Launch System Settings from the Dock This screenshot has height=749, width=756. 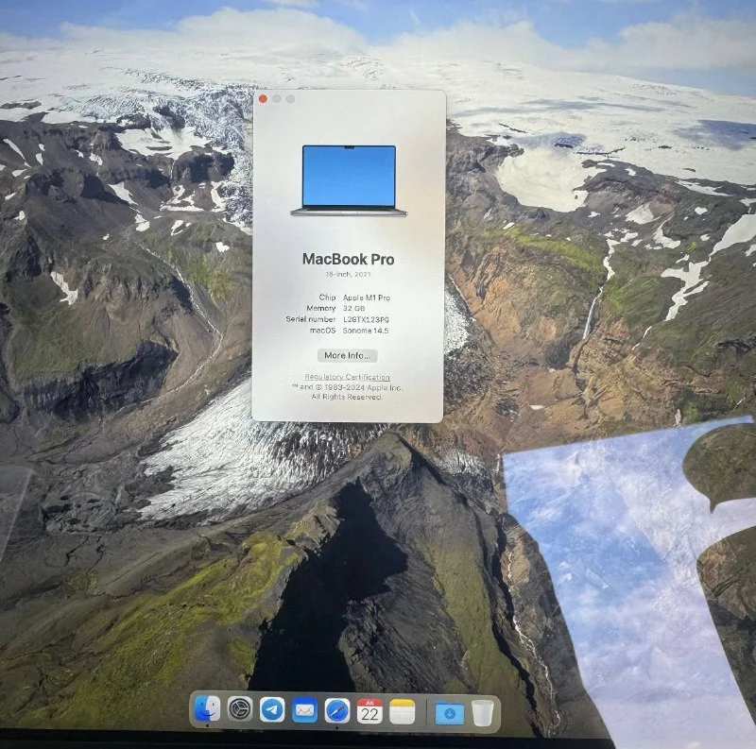pos(240,709)
